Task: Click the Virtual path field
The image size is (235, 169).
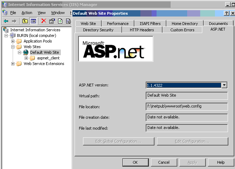Action: 186,96
